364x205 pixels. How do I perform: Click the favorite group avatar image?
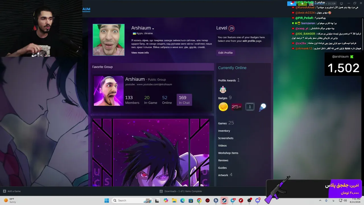pyautogui.click(x=109, y=91)
